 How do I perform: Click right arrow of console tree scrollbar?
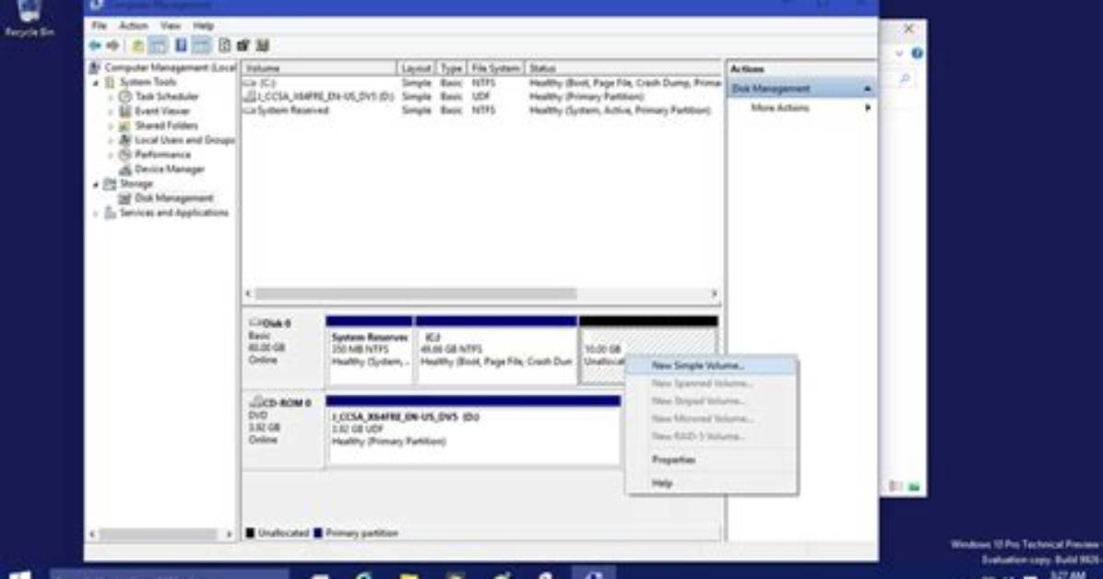point(229,534)
